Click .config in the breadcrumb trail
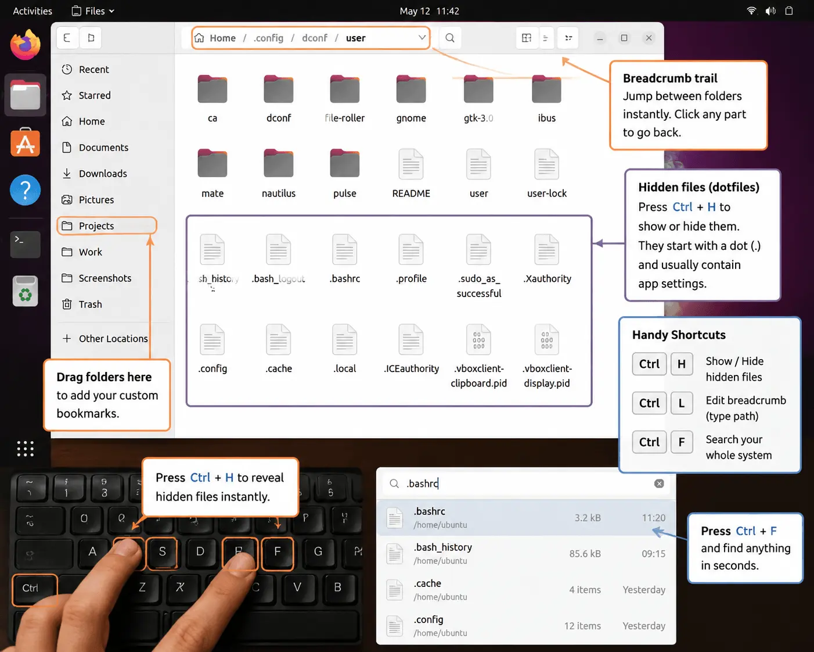This screenshot has height=652, width=814. (x=268, y=38)
